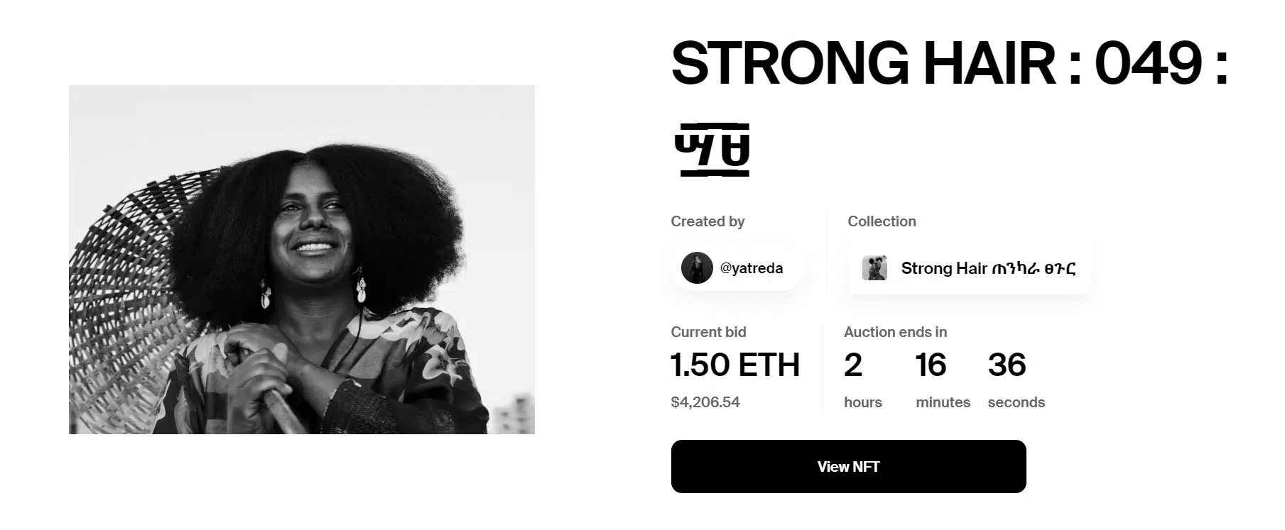
Task: Click the View NFT button
Action: coord(848,467)
